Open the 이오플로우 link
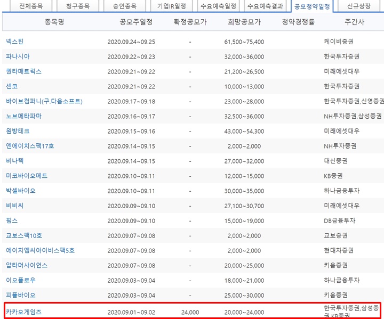384x319 pixels. pos(21,280)
